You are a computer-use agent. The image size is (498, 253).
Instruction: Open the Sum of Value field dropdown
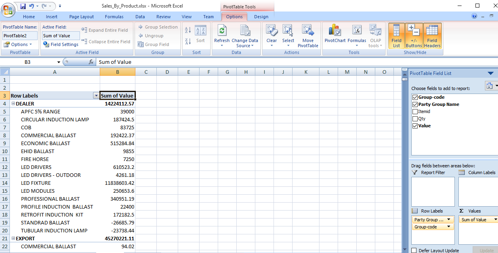point(495,220)
